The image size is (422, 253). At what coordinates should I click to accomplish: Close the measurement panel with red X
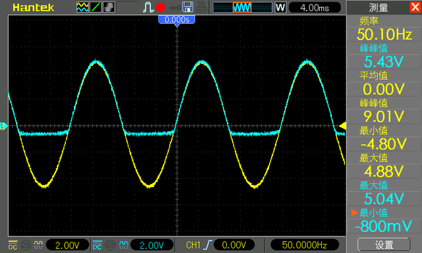tap(415, 7)
